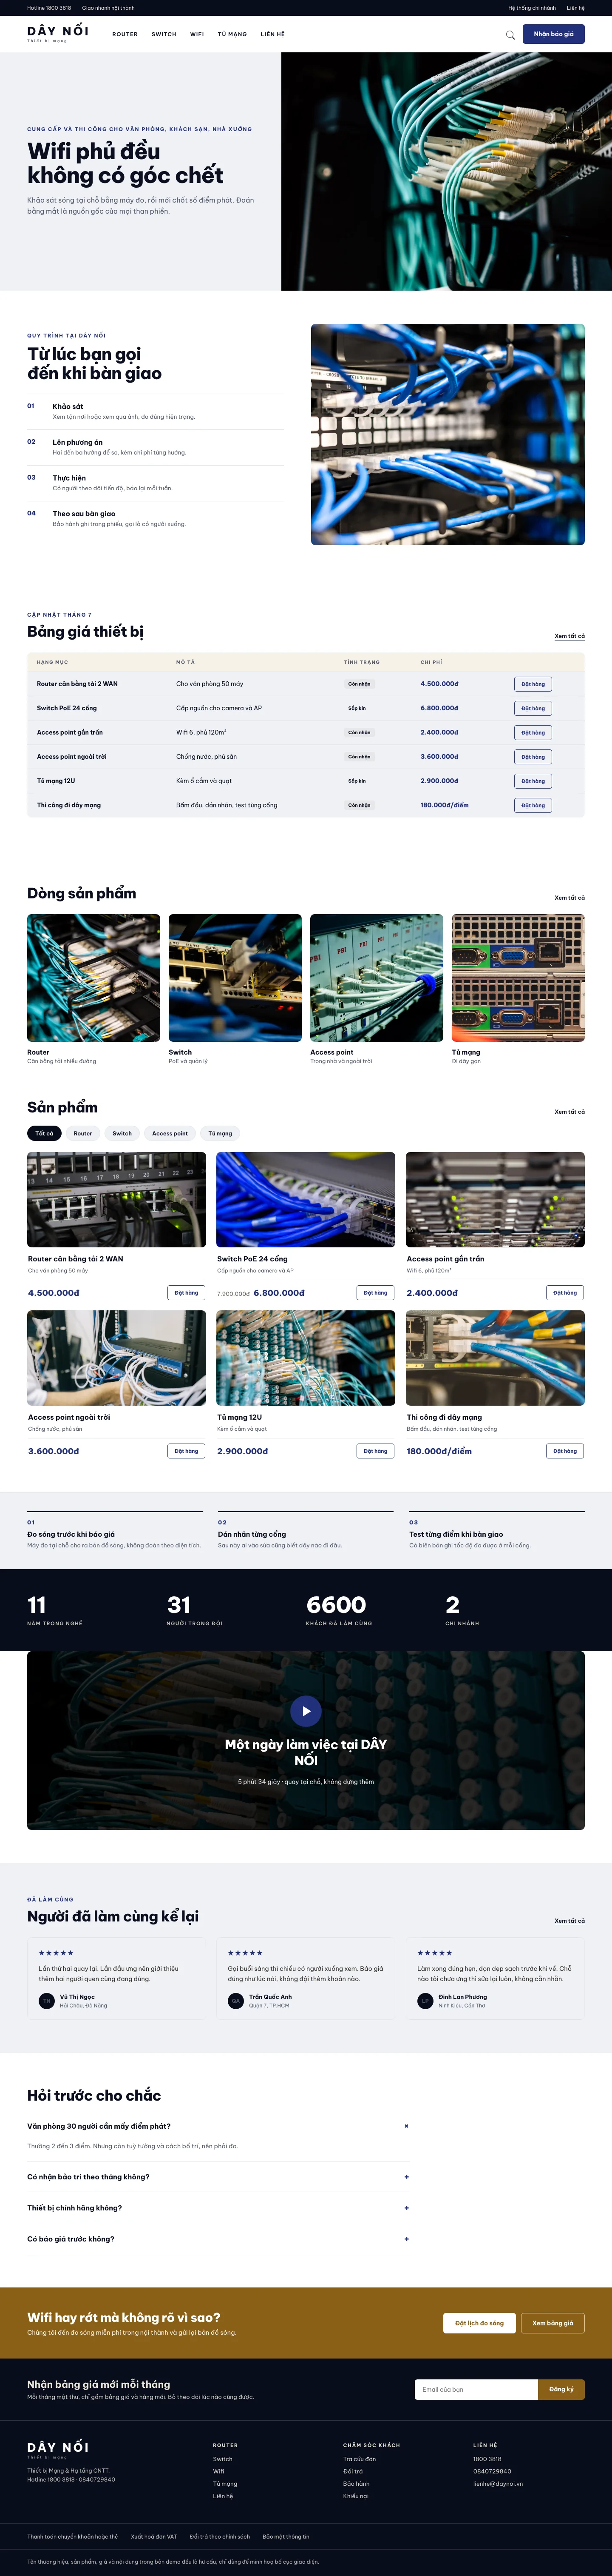Viewport: 612px width, 2576px height.
Task: Select the "Tất cả" product filter
Action: click(44, 1133)
